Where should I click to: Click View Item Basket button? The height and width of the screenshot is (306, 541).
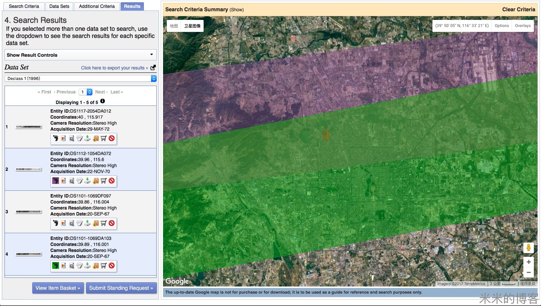(58, 288)
